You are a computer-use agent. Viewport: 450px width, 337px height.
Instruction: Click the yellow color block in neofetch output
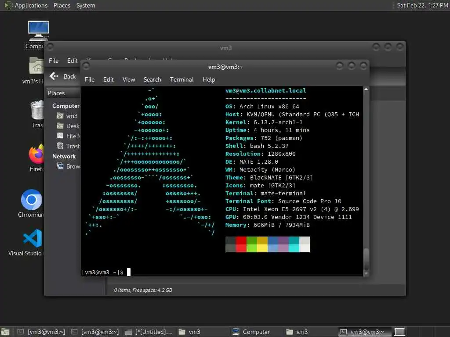(262, 244)
